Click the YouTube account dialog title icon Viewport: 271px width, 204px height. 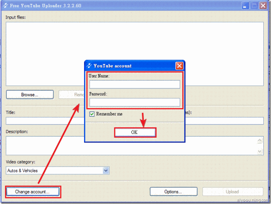coord(89,65)
